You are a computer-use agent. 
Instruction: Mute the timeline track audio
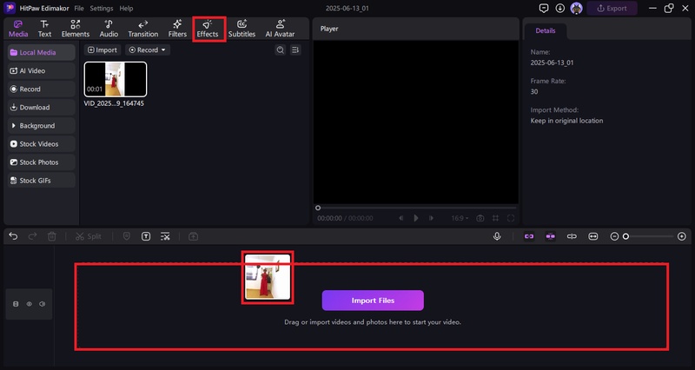[42, 304]
